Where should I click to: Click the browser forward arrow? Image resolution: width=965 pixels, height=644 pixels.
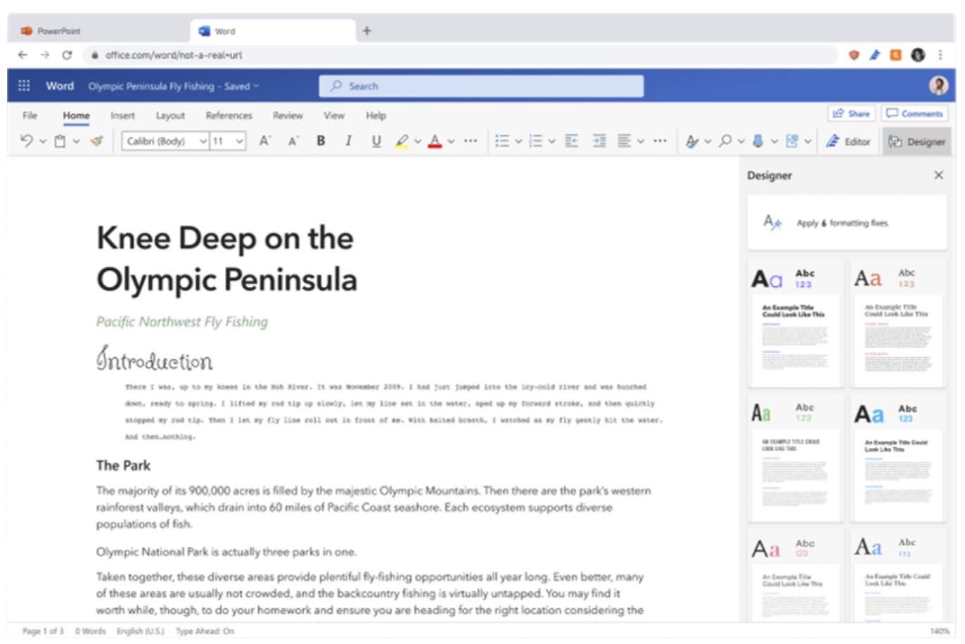tap(45, 55)
